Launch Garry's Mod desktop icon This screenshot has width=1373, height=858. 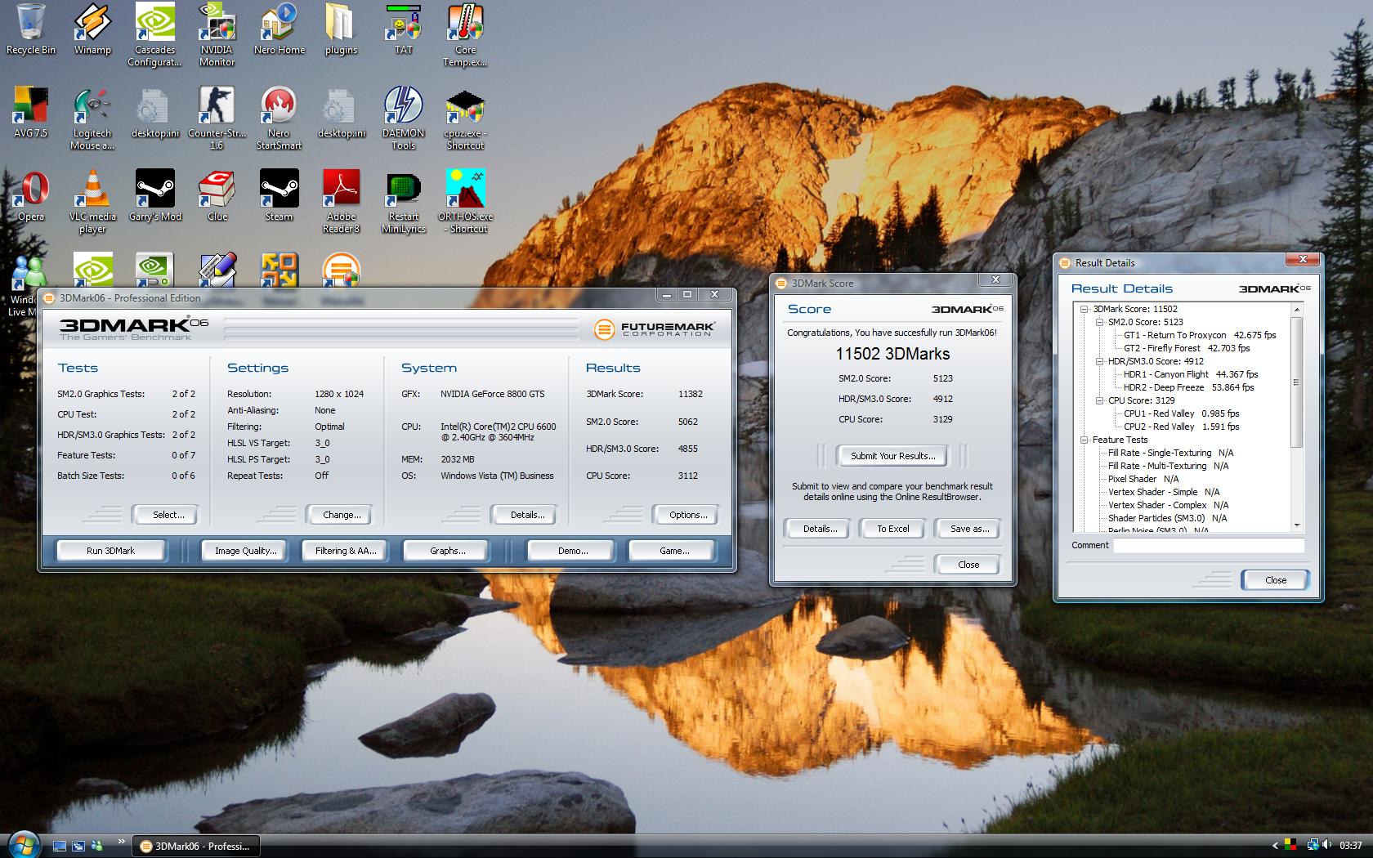tap(155, 196)
